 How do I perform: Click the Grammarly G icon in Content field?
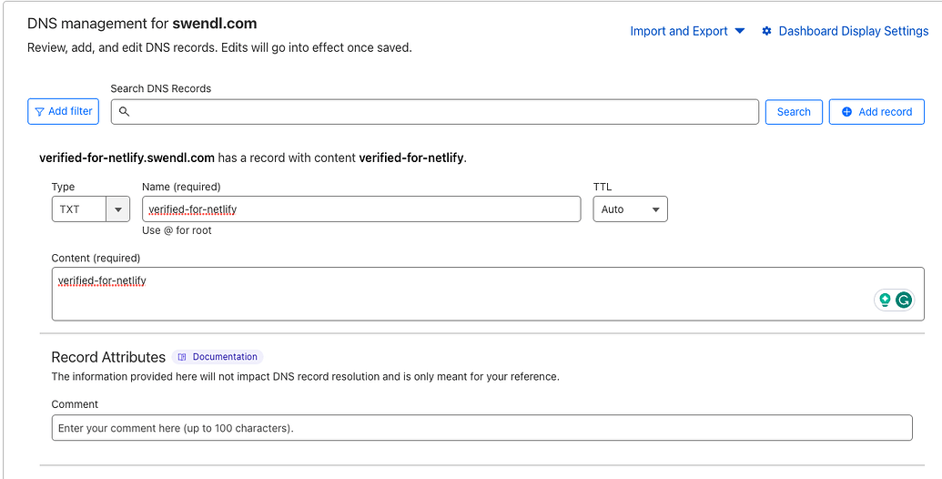click(x=904, y=300)
